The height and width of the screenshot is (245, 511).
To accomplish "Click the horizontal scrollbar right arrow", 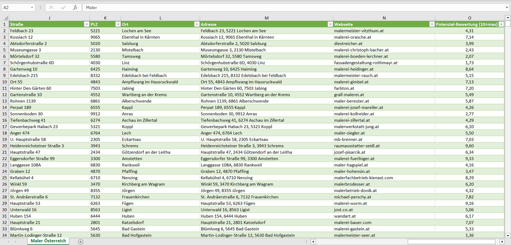I will pyautogui.click(x=502, y=242).
